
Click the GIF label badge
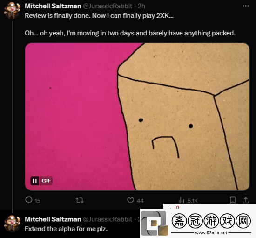point(46,181)
